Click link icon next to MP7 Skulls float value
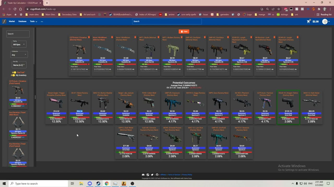The width and height of the screenshot is (334, 187). click(156, 69)
